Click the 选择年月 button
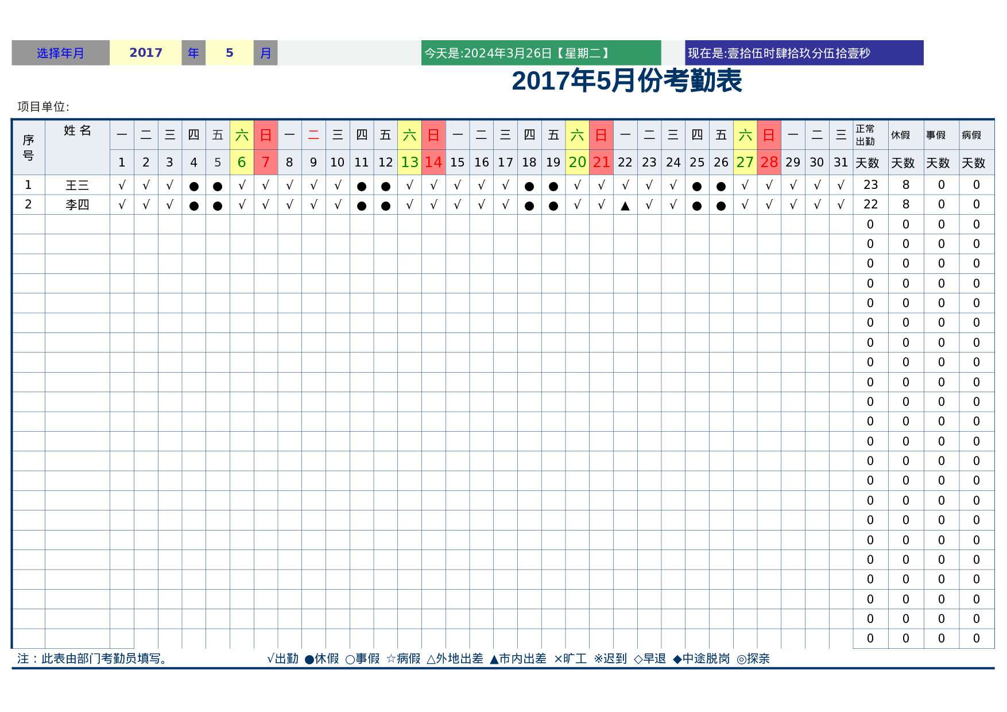1007x712 pixels. click(60, 53)
